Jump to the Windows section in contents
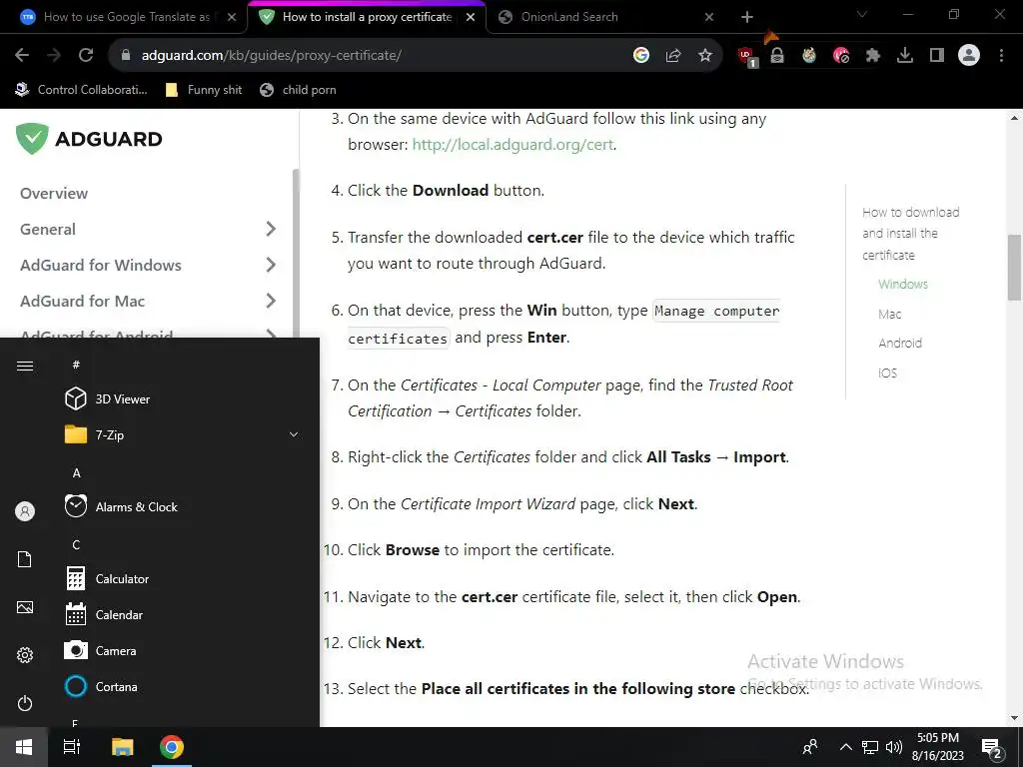 click(x=903, y=284)
